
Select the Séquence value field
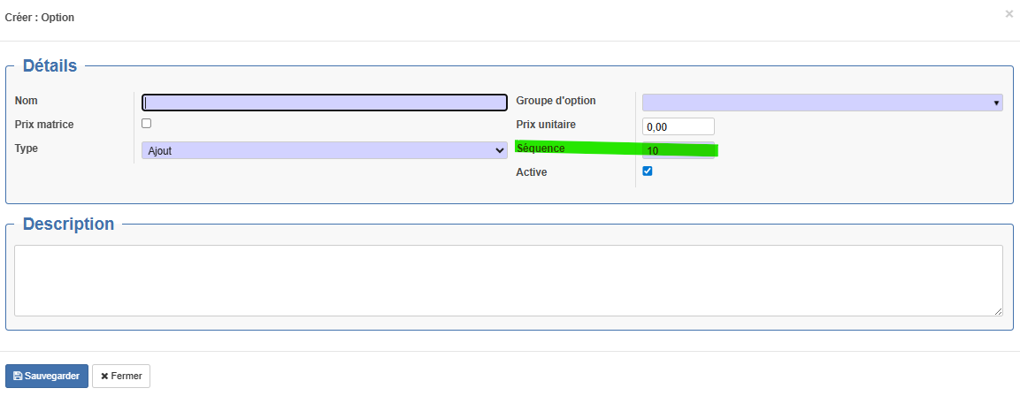(678, 150)
